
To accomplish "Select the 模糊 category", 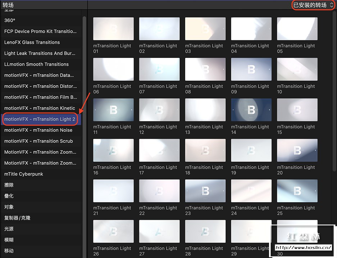I will (41, 240).
